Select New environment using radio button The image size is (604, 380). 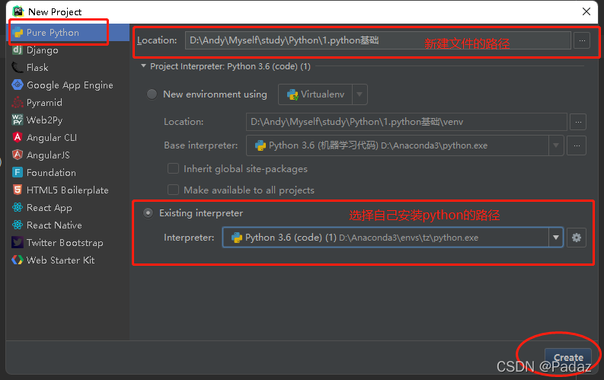[x=152, y=94]
